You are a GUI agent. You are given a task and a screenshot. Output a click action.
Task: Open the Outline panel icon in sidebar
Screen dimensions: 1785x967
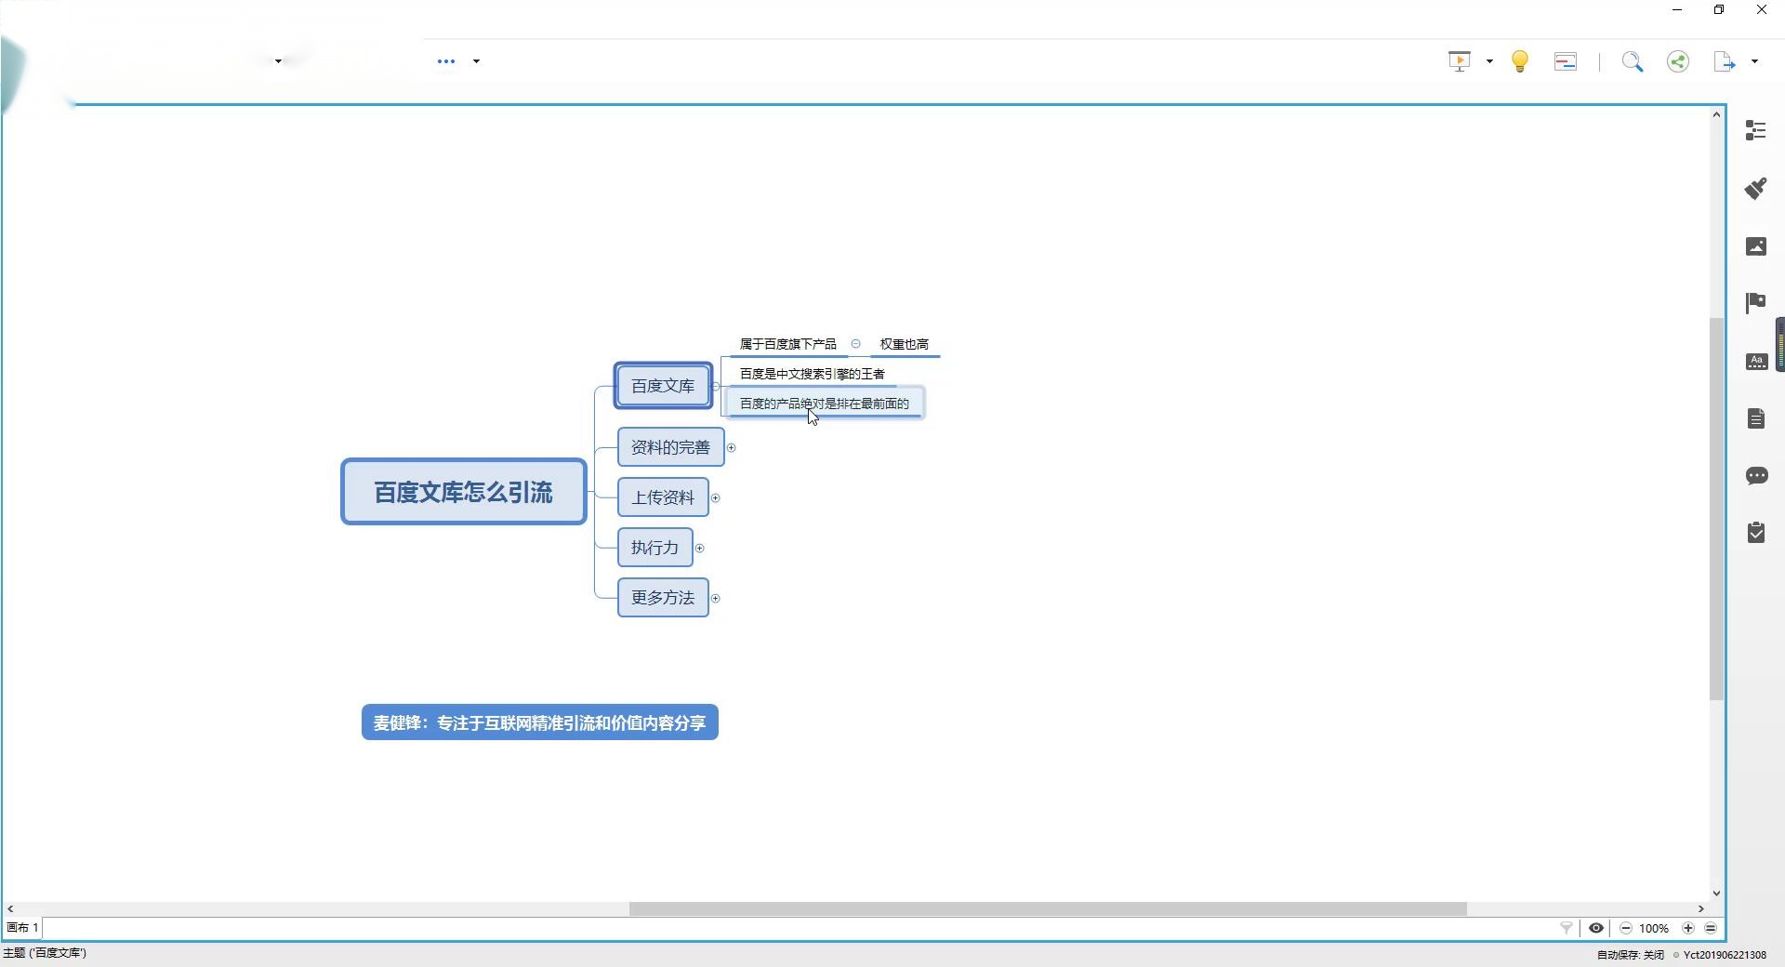point(1756,130)
